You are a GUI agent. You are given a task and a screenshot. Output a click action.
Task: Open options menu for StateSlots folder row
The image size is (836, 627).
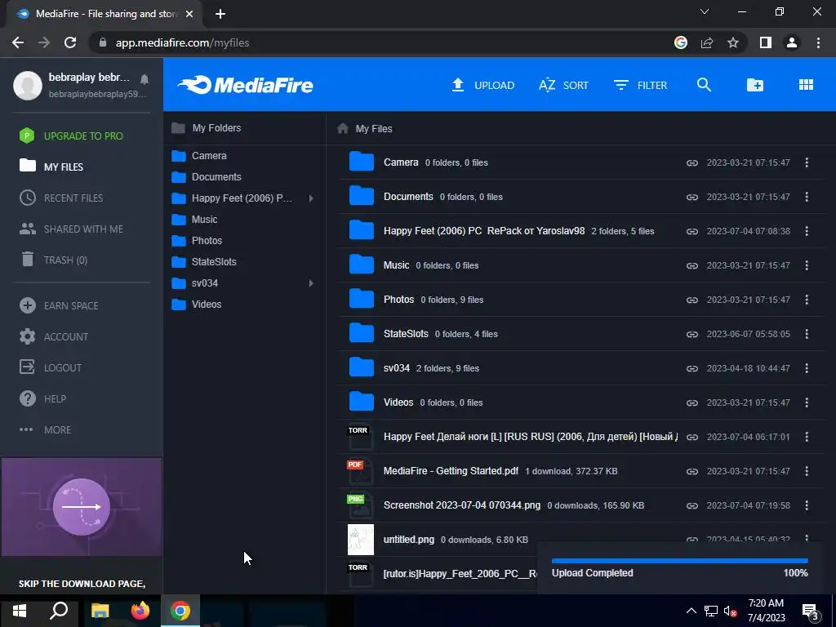807,334
